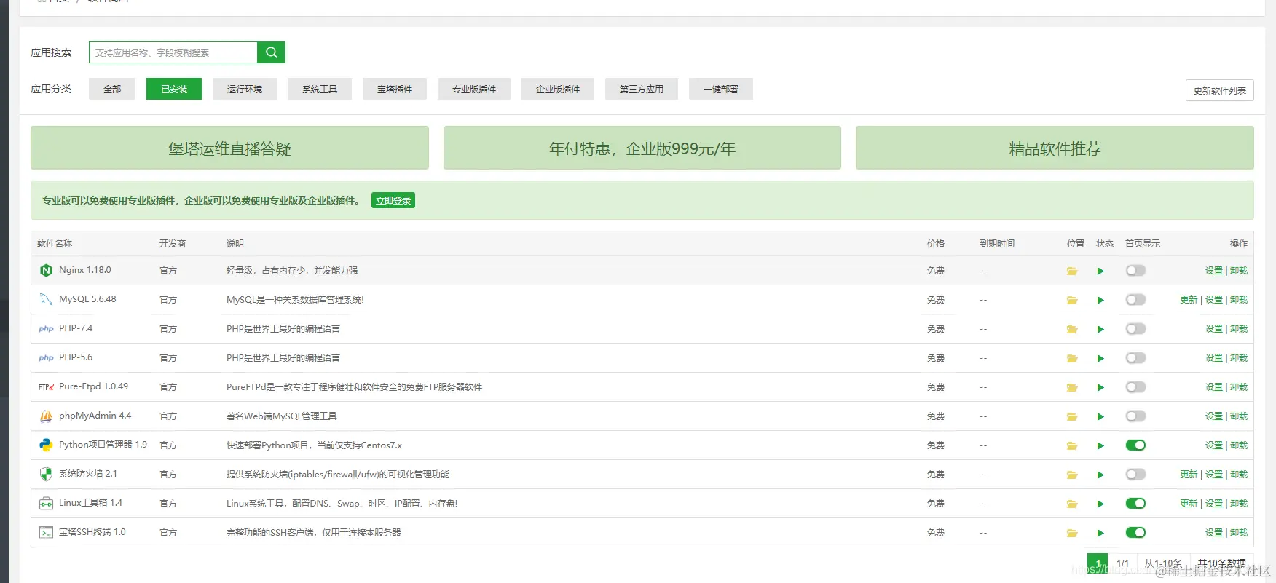
Task: Click the 更新软件列表 button
Action: pos(1220,90)
